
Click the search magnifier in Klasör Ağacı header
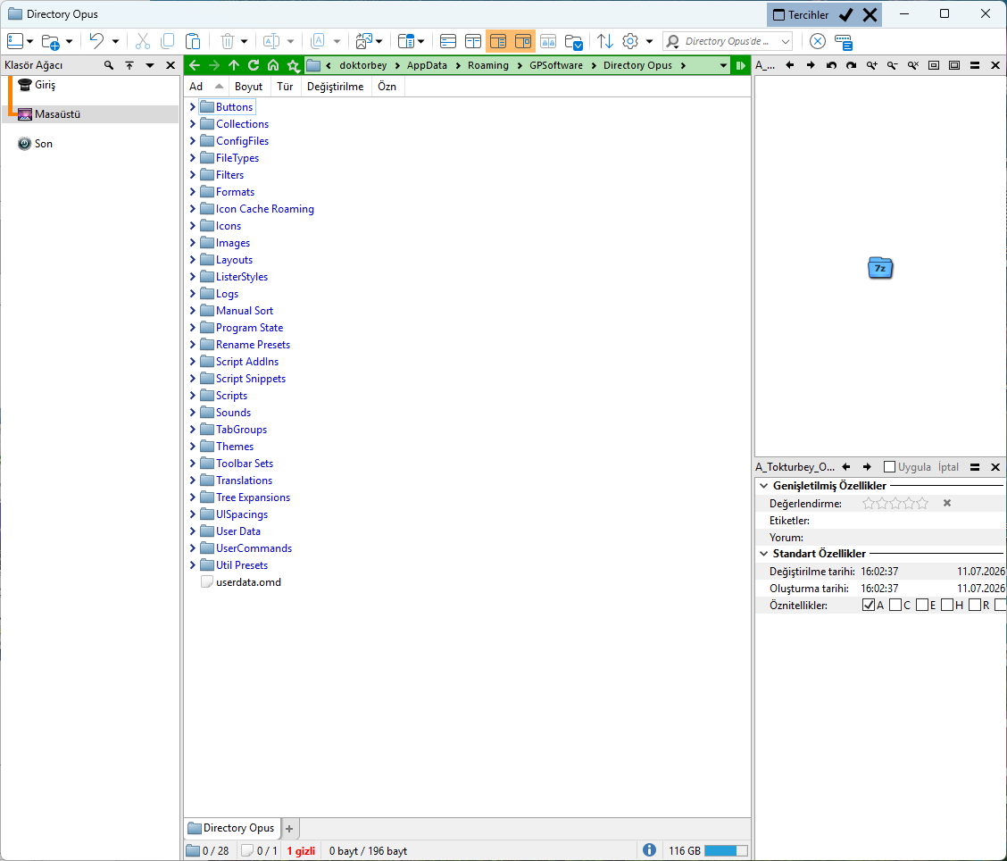[109, 65]
